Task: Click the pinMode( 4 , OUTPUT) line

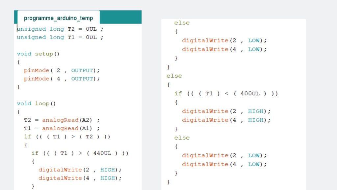Action: tap(61, 79)
